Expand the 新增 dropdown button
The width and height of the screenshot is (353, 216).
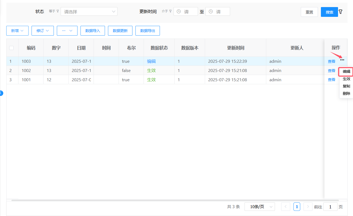[x=17, y=31]
